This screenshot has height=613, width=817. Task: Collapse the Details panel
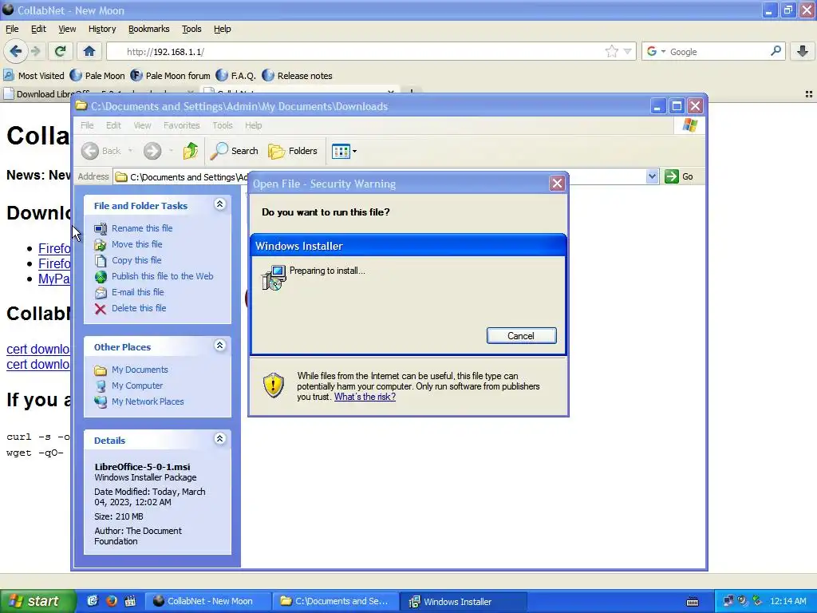pos(220,439)
